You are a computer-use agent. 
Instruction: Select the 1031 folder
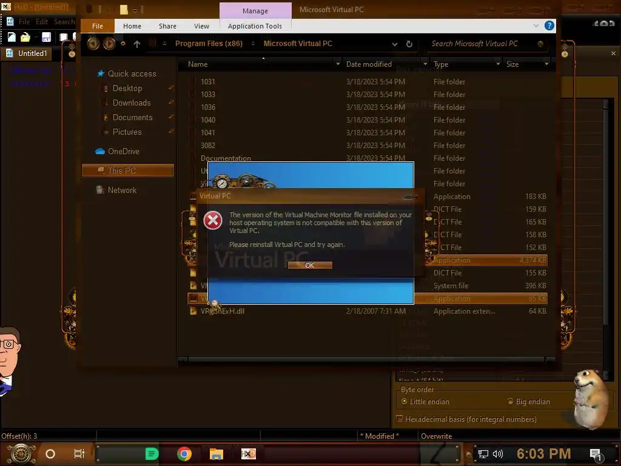(x=207, y=82)
